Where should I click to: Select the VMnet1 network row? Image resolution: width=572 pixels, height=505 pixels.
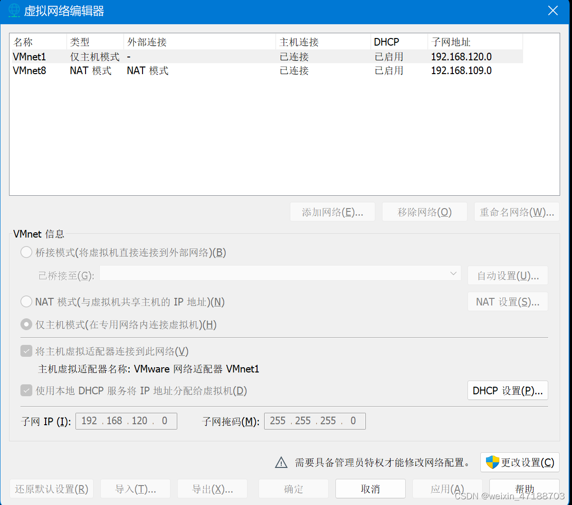pos(267,57)
